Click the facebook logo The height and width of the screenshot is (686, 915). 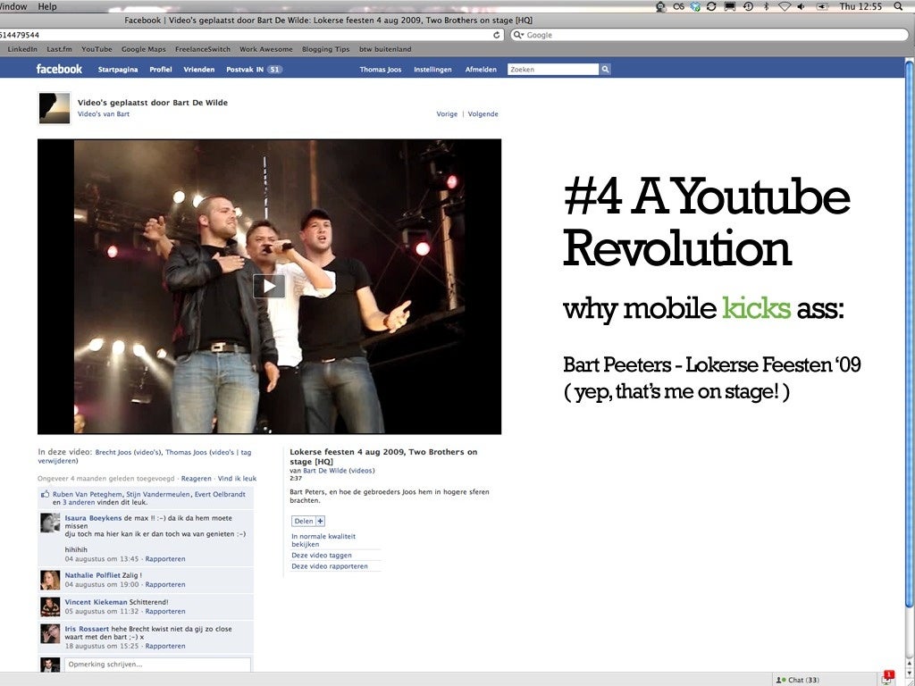(x=59, y=69)
